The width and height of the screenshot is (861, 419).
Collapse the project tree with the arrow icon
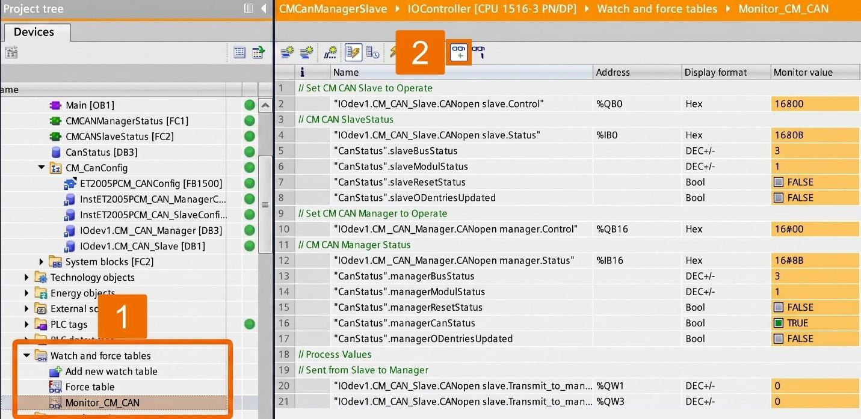click(x=264, y=8)
